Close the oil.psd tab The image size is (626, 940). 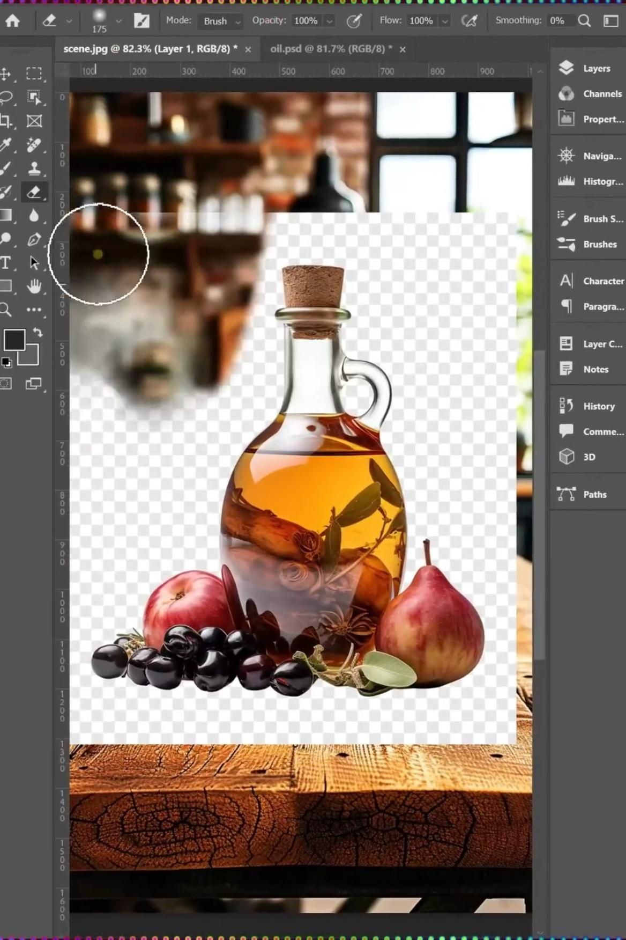(403, 49)
